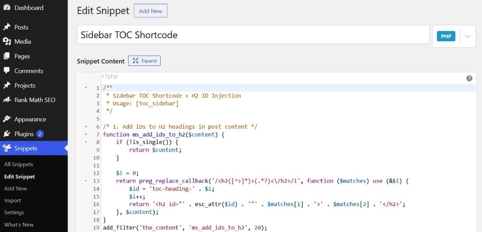This screenshot has height=232, width=482.
Task: Click the Appearance menu label
Action: [30, 119]
